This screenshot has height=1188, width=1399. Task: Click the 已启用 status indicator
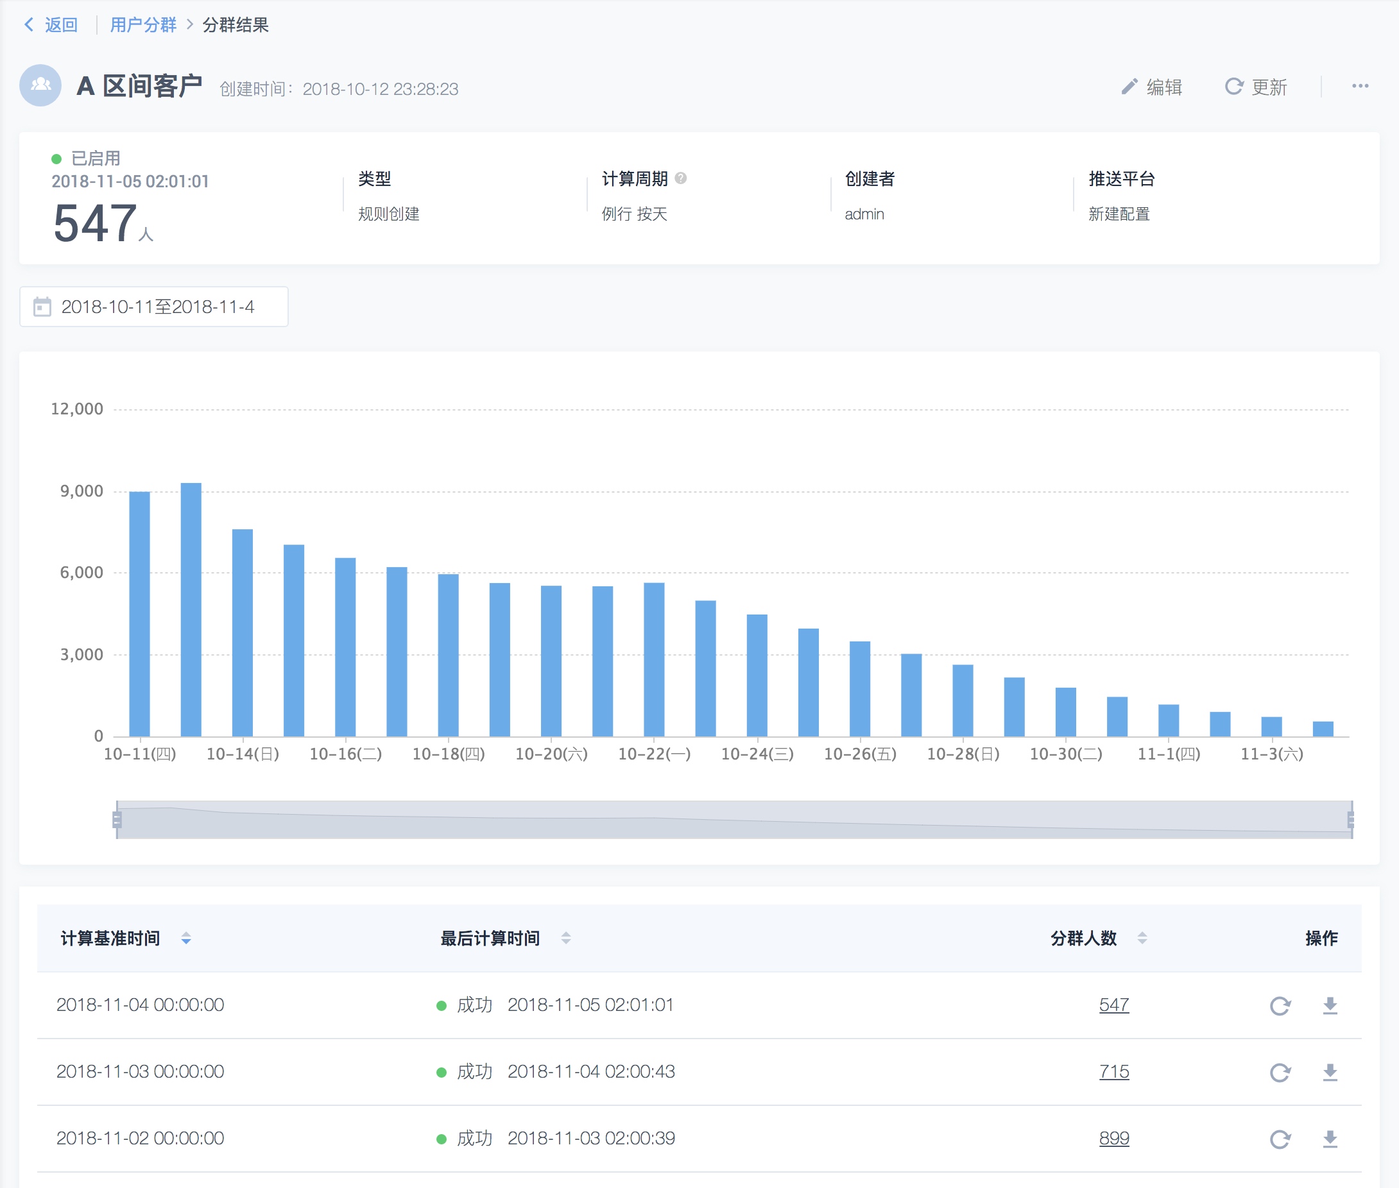click(86, 158)
